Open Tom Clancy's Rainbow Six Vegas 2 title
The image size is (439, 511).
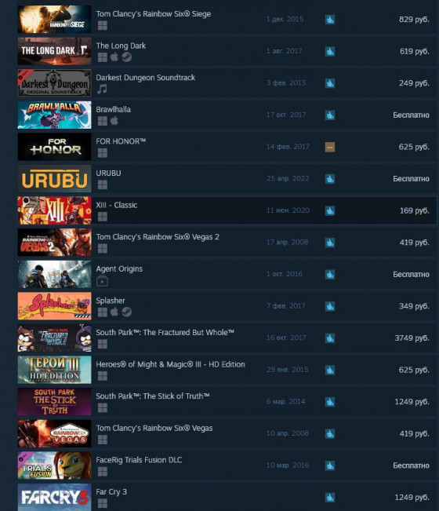158,237
